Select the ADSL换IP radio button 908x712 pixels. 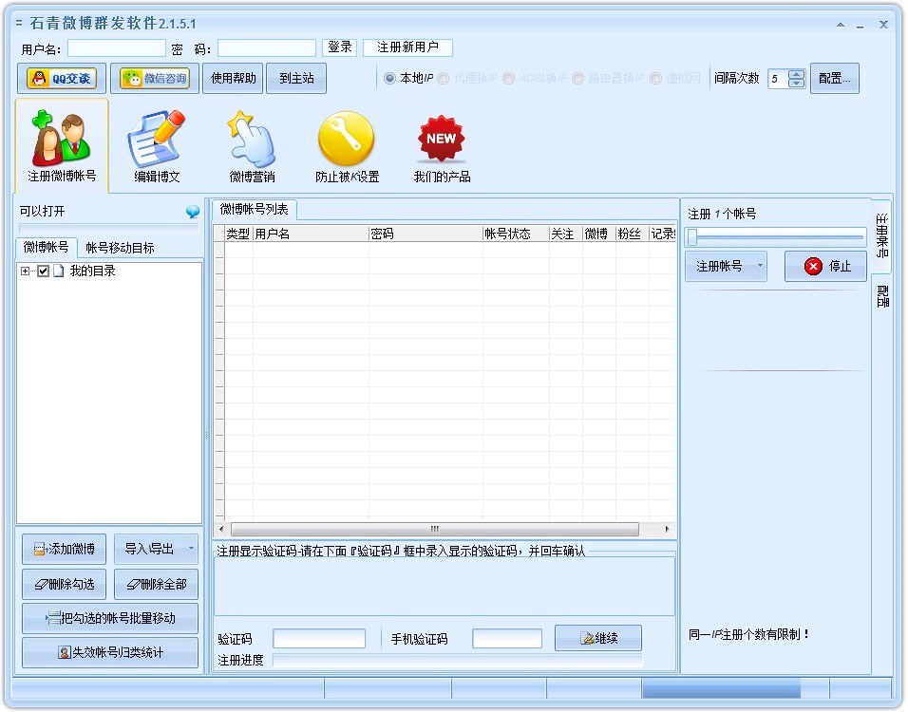(x=508, y=78)
